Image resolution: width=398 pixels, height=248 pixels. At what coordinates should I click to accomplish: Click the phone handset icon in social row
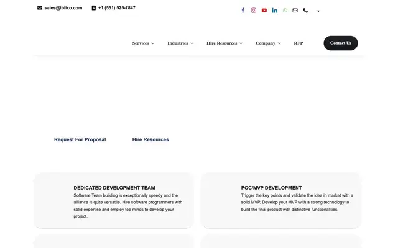[305, 11]
